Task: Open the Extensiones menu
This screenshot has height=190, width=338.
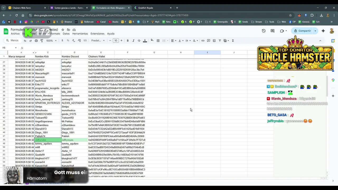Action: [97, 34]
